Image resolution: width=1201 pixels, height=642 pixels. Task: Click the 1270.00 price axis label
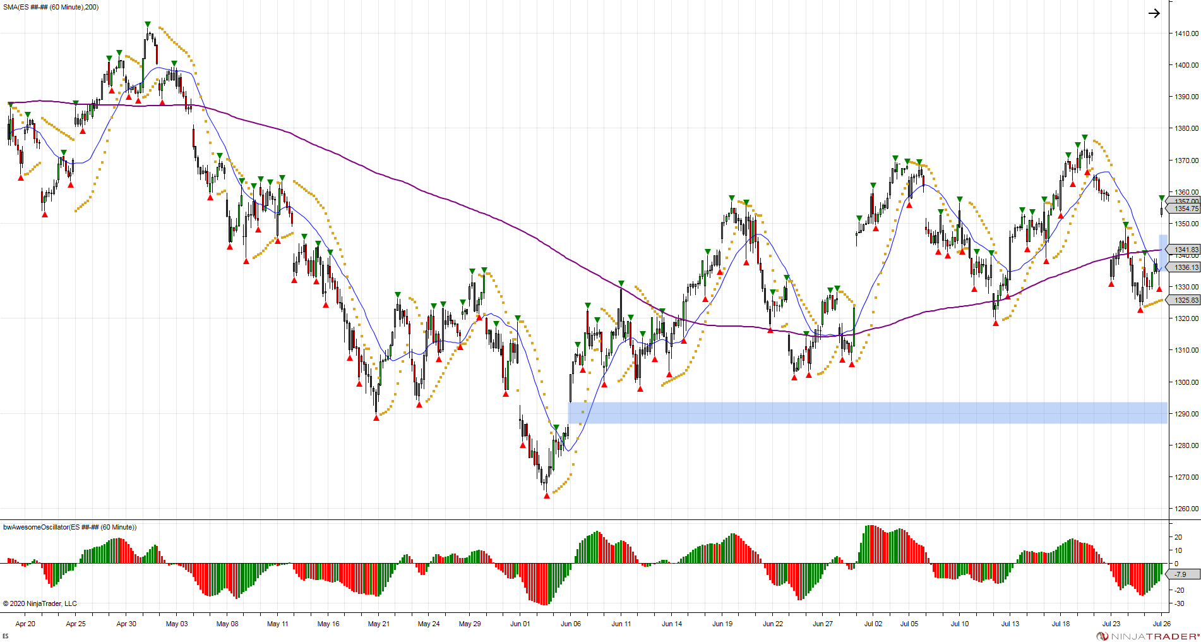pyautogui.click(x=1186, y=477)
